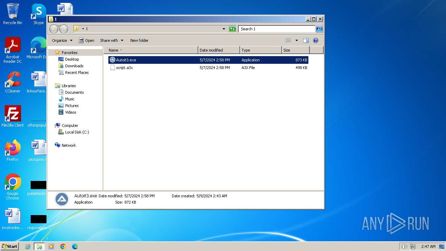Create a New folder
This screenshot has height=251, width=446.
coord(139,40)
